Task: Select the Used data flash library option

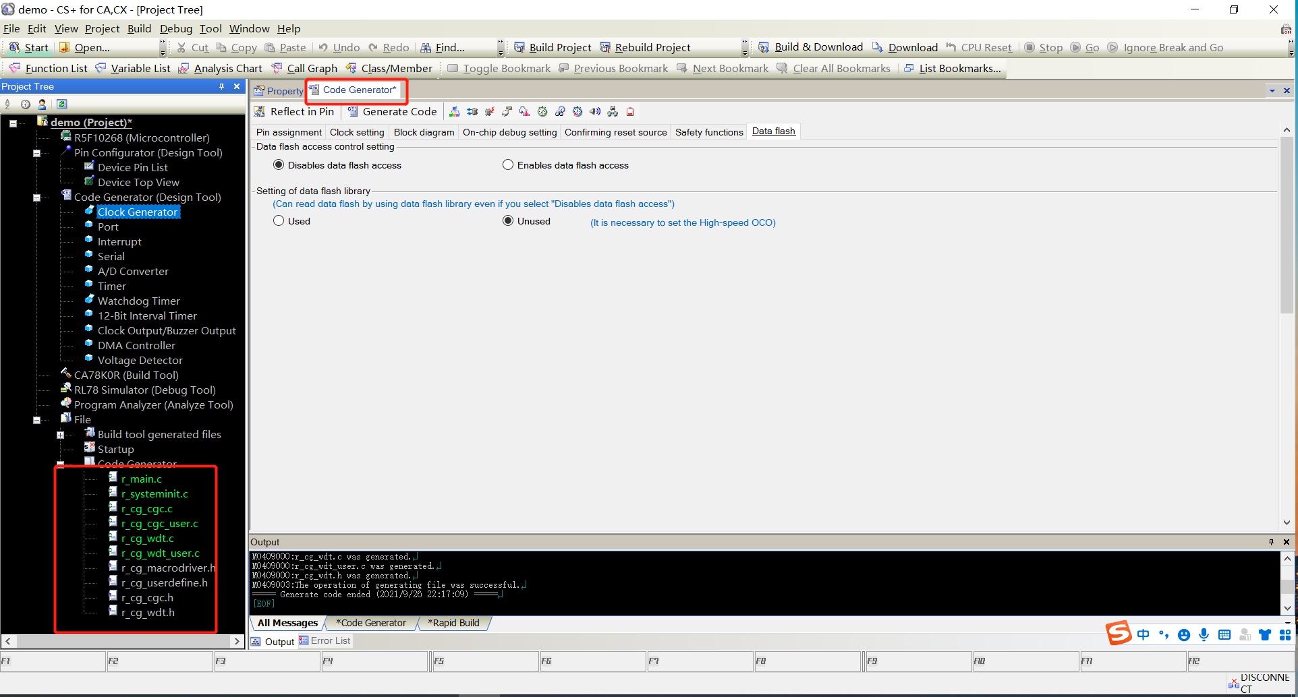Action: coord(279,221)
